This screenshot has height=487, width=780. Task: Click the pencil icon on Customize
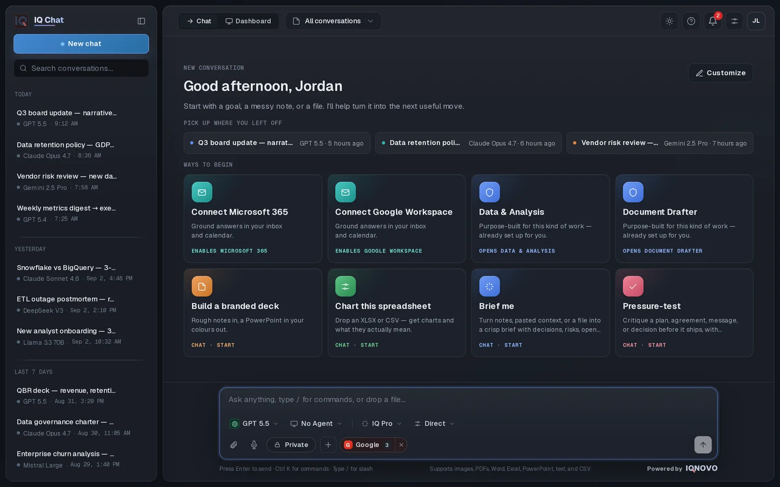coord(699,73)
